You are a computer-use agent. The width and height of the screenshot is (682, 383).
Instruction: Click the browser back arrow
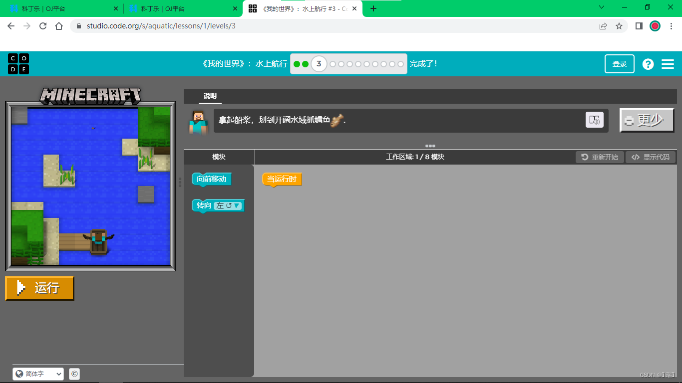pos(11,26)
